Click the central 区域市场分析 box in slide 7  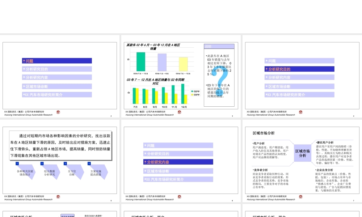(x=302, y=153)
